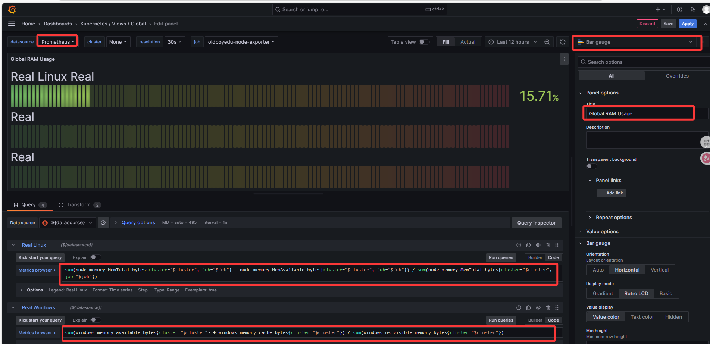The image size is (710, 344).
Task: Hide the Real Windows query response
Action: (538, 308)
